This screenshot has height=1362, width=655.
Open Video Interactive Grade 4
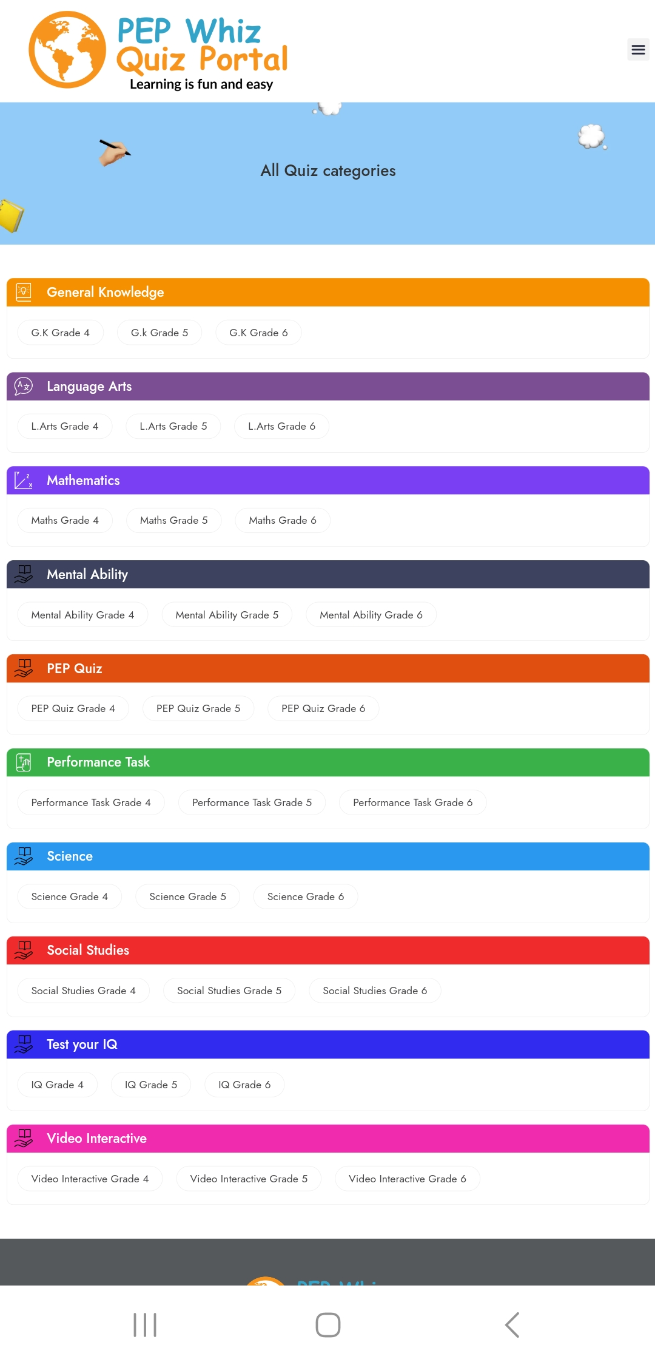pos(90,1179)
